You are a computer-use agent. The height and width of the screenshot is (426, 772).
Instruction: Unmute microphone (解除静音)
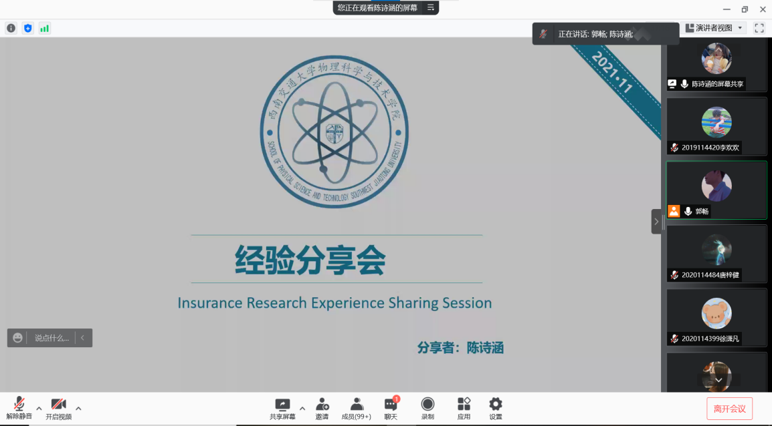pos(19,408)
